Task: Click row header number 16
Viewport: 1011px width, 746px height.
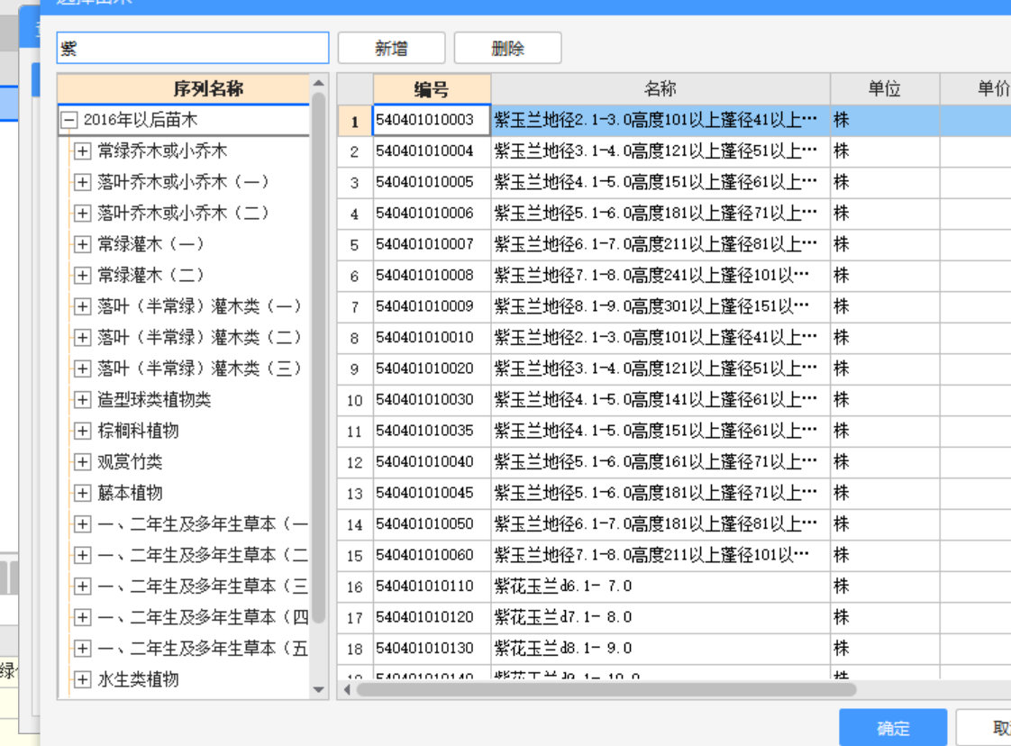Action: 355,587
